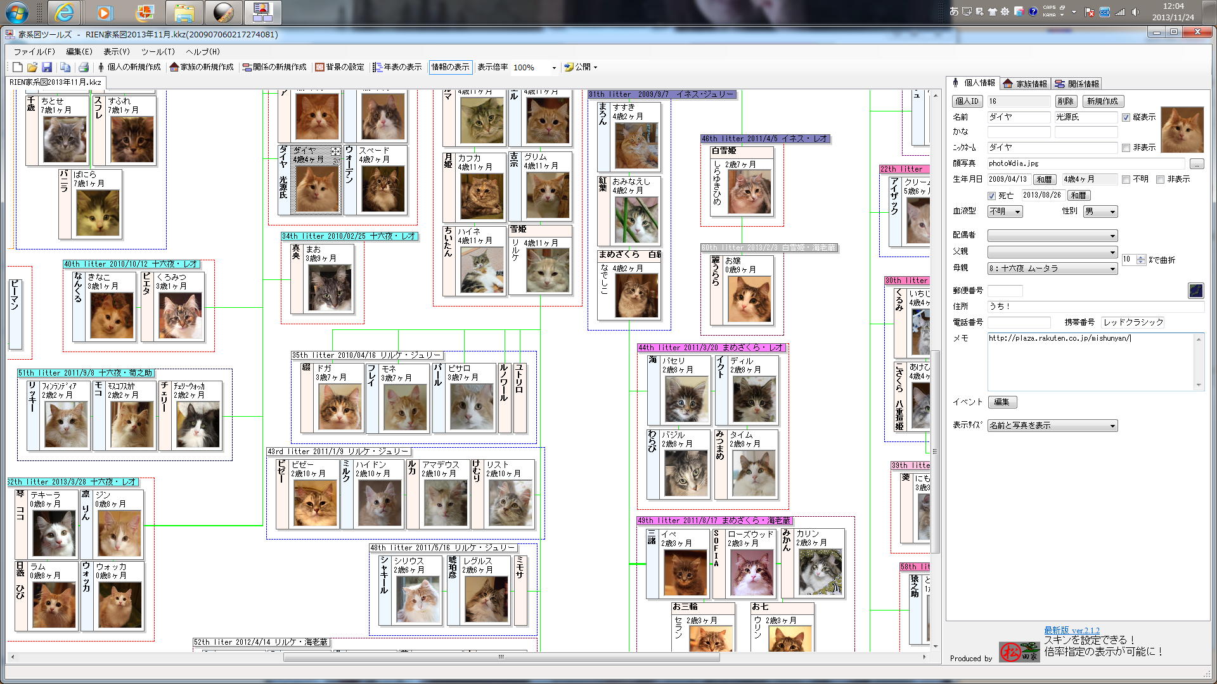This screenshot has height=684, width=1217.
Task: Show the timeline with 年表の表示
Action: pos(397,67)
